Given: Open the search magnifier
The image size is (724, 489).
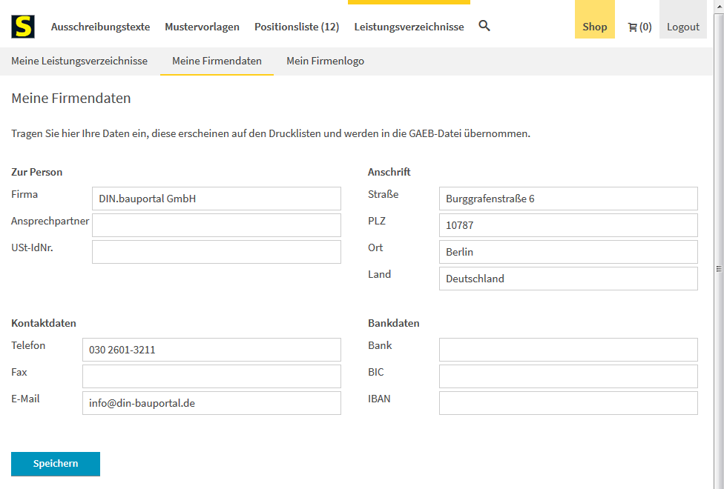Looking at the screenshot, I should tap(484, 25).
